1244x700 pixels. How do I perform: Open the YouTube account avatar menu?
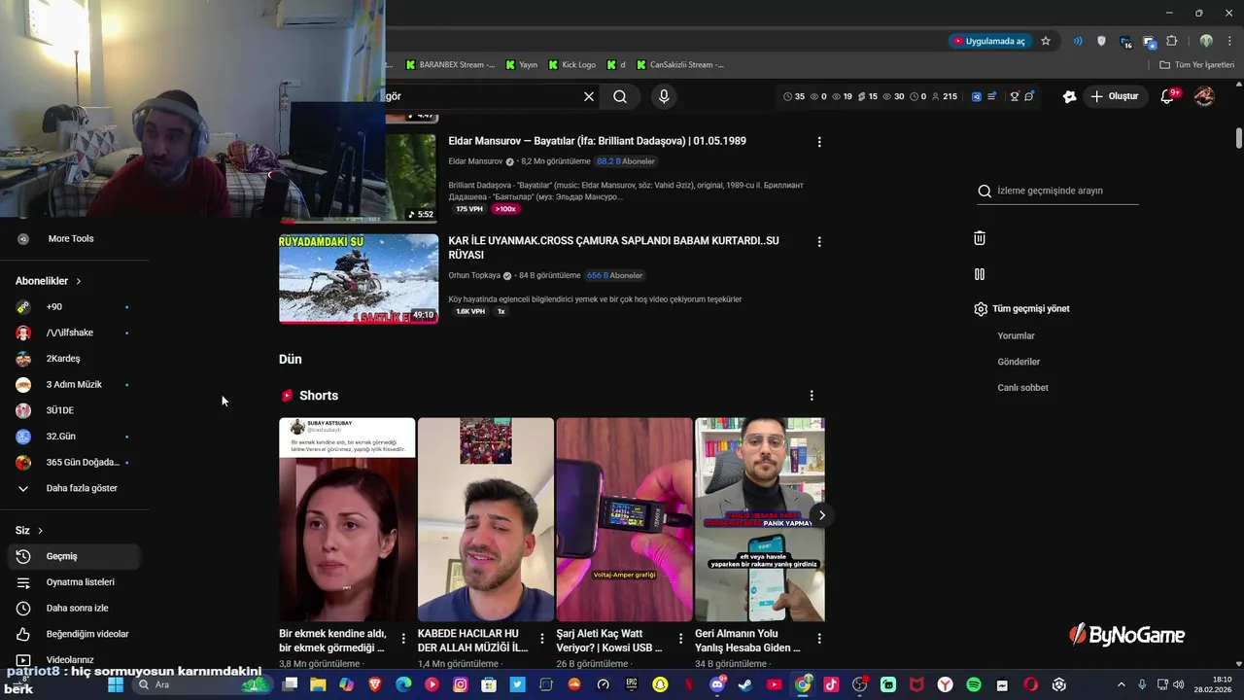pyautogui.click(x=1204, y=96)
